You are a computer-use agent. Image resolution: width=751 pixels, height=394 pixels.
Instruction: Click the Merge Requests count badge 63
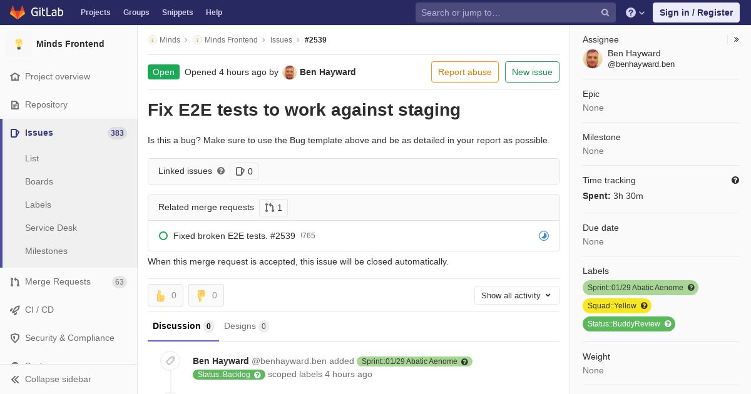(x=119, y=282)
